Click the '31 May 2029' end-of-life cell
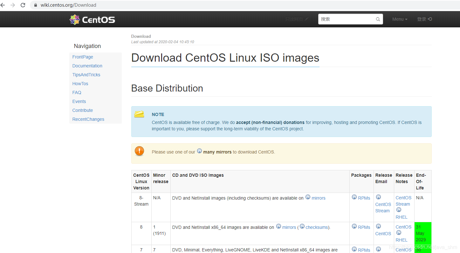Viewport: 460px width, 253px height. pyautogui.click(x=422, y=233)
